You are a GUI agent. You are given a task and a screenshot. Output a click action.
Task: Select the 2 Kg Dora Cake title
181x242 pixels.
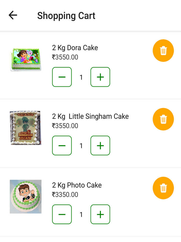[75, 48]
